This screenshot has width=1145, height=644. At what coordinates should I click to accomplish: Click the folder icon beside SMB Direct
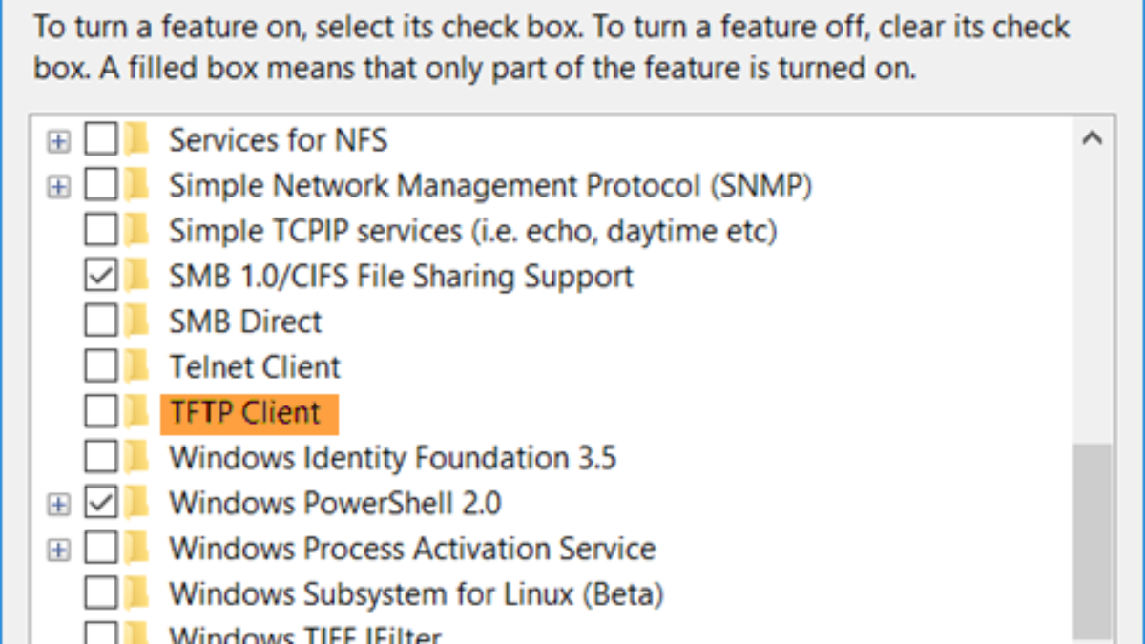138,322
